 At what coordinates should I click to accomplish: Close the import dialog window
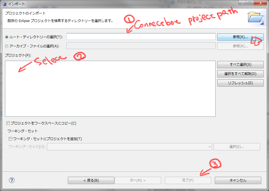260,3
